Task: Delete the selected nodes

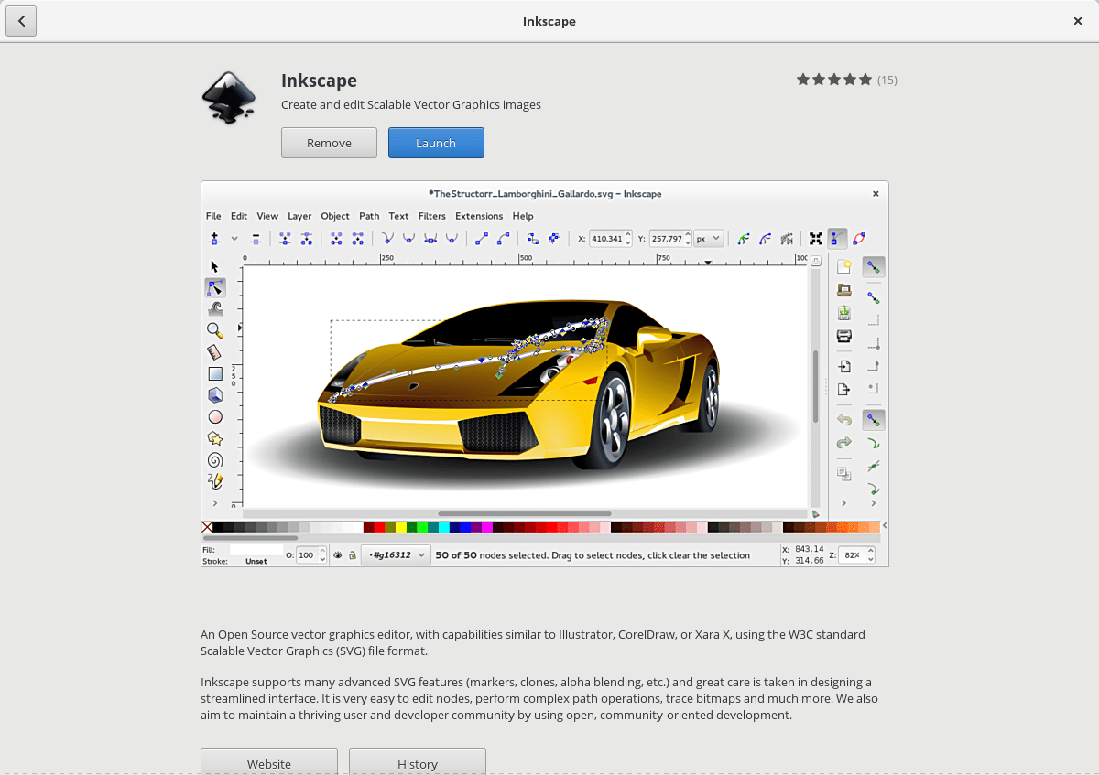Action: [x=257, y=238]
